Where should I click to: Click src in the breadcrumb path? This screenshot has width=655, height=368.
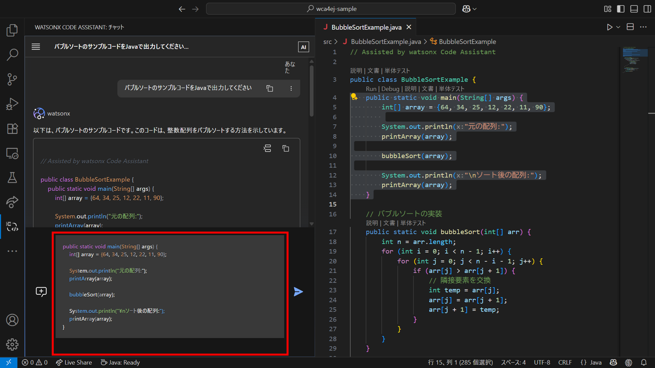coord(327,42)
